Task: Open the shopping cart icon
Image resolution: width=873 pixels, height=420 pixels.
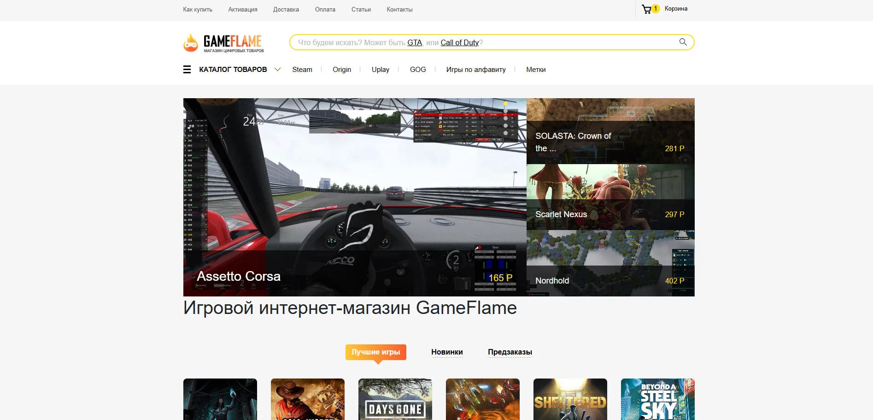Action: click(x=646, y=9)
